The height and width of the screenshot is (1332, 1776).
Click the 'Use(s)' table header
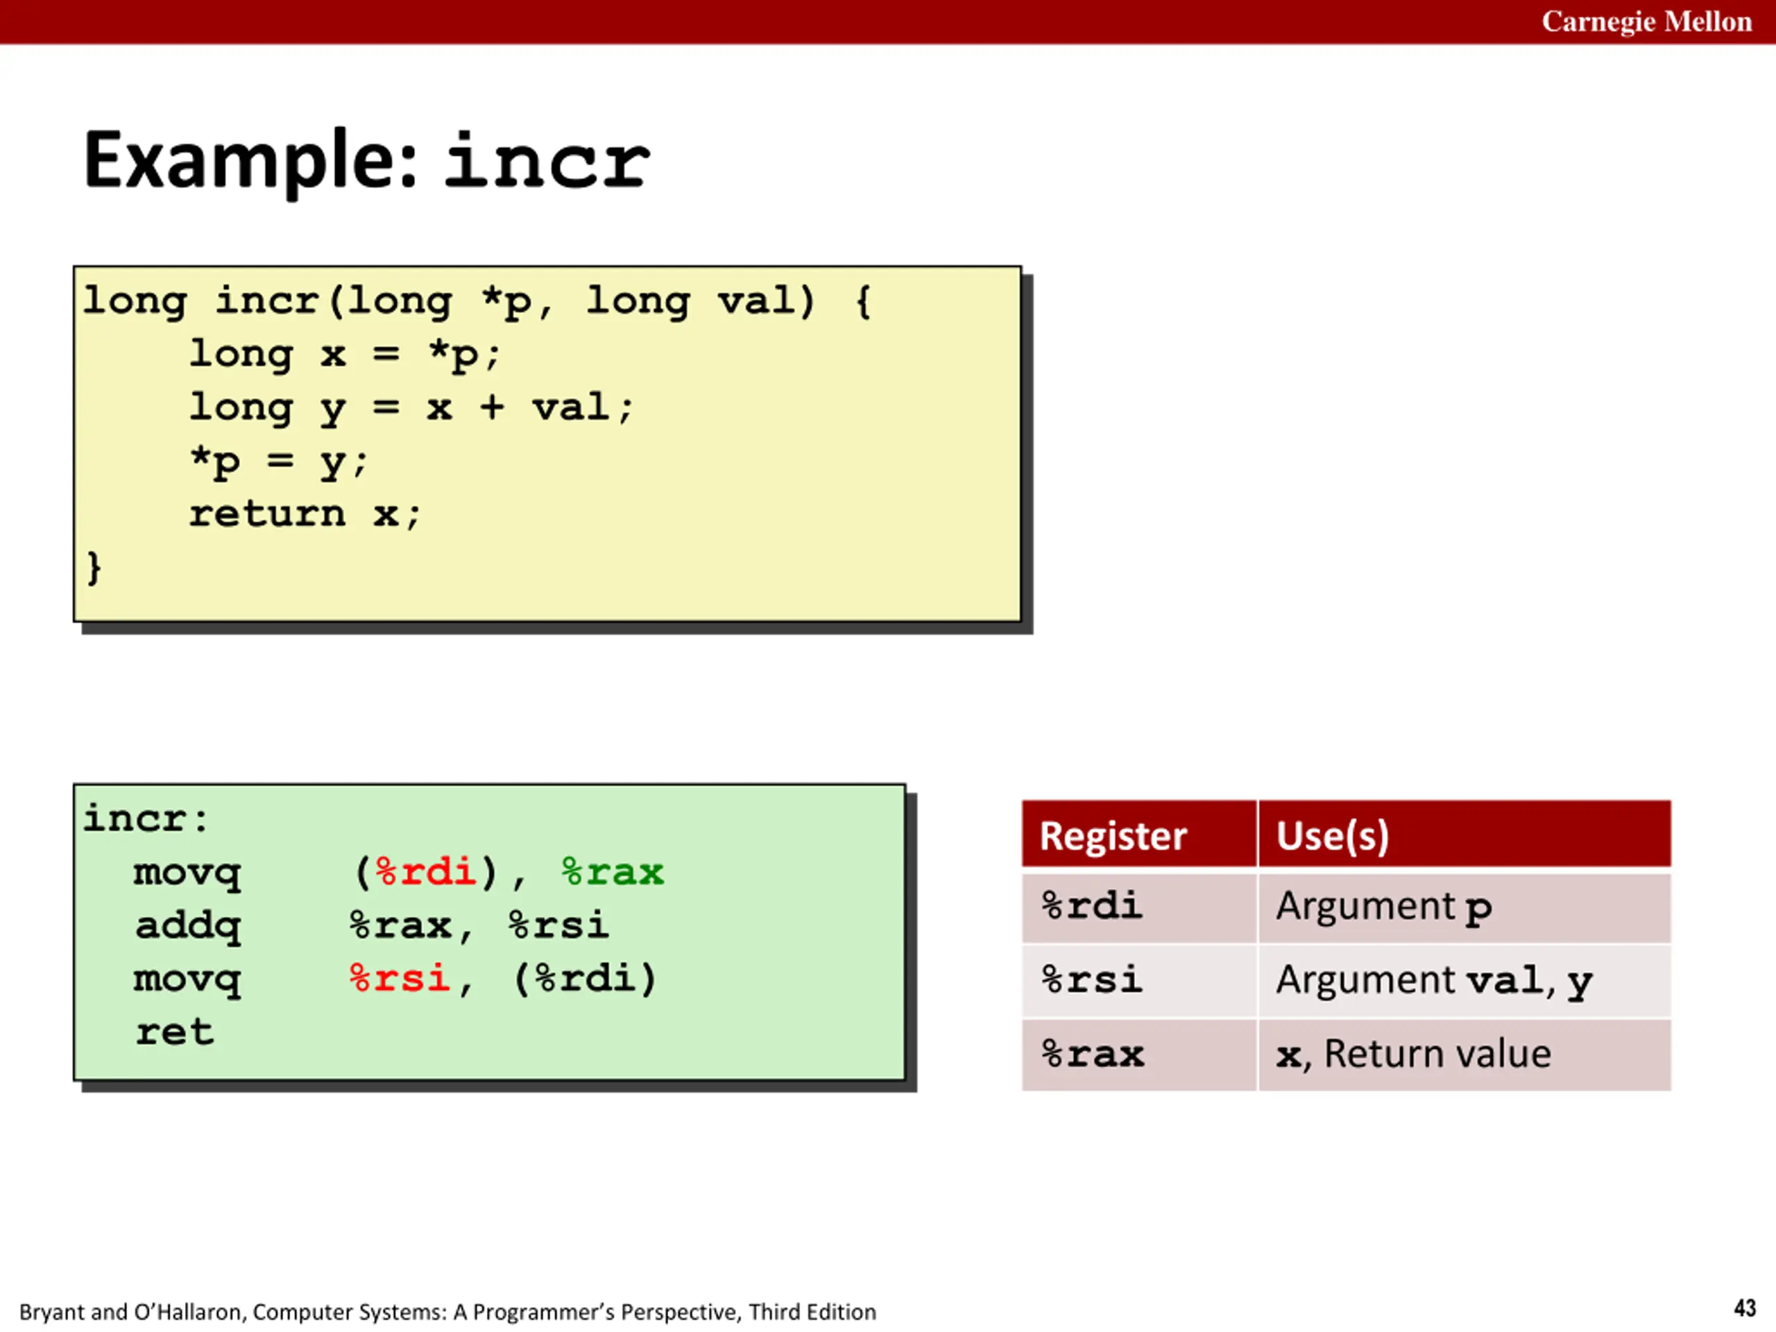click(1465, 834)
